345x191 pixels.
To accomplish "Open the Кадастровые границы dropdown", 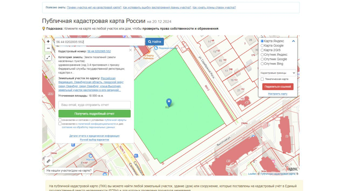I will tap(278, 73).
